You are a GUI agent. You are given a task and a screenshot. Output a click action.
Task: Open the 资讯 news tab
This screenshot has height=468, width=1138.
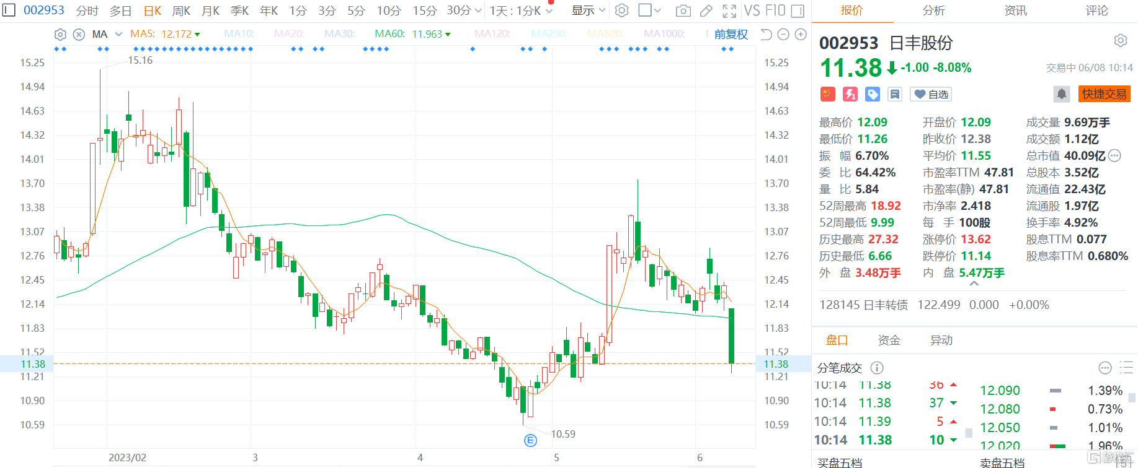pos(1015,11)
